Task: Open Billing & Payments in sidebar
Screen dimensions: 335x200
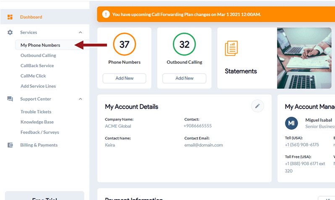Action: (x=39, y=145)
